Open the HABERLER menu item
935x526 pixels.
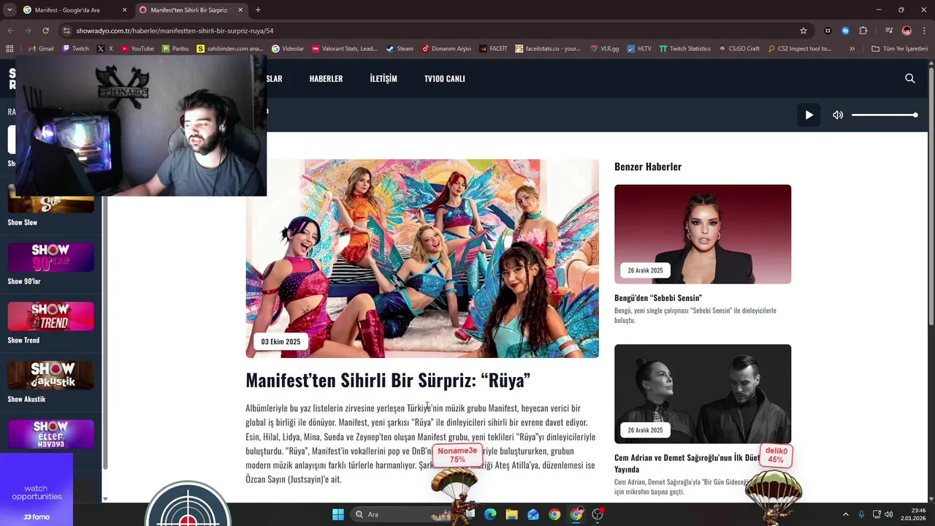coord(326,78)
